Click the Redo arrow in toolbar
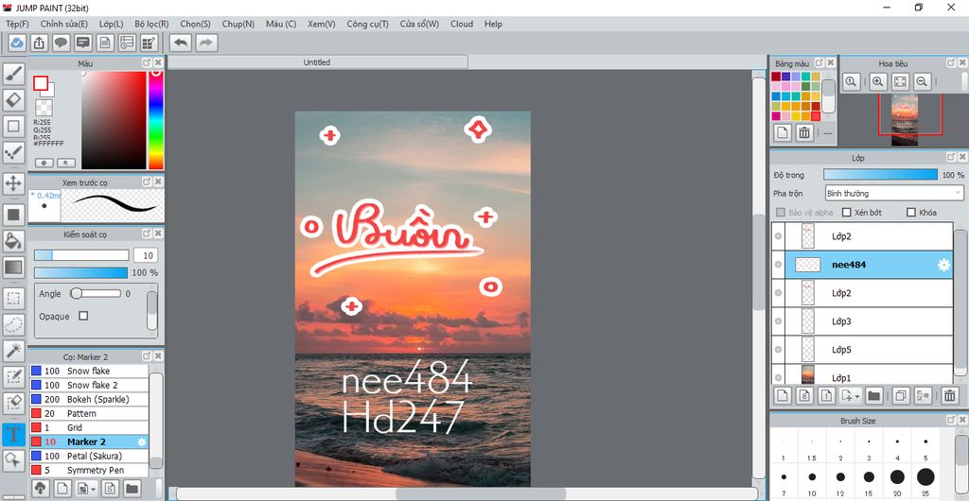 coord(206,43)
